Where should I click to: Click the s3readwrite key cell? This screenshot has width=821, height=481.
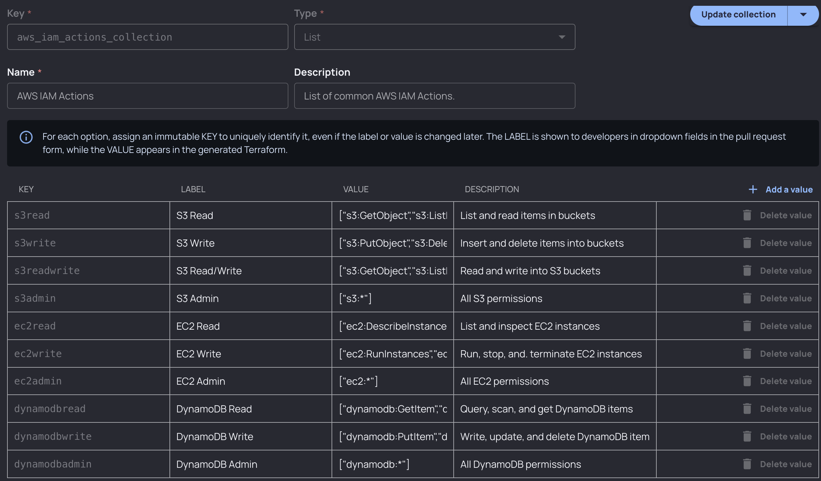(88, 270)
